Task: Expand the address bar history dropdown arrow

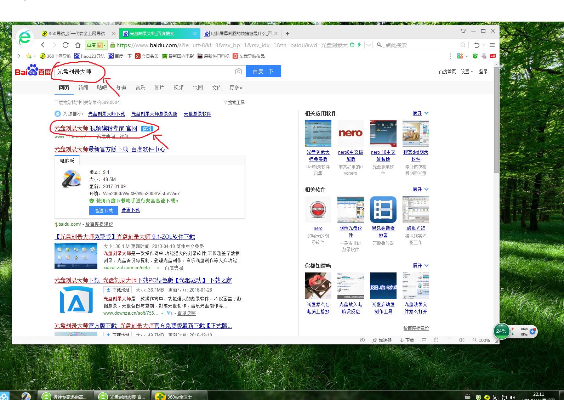Action: point(369,45)
